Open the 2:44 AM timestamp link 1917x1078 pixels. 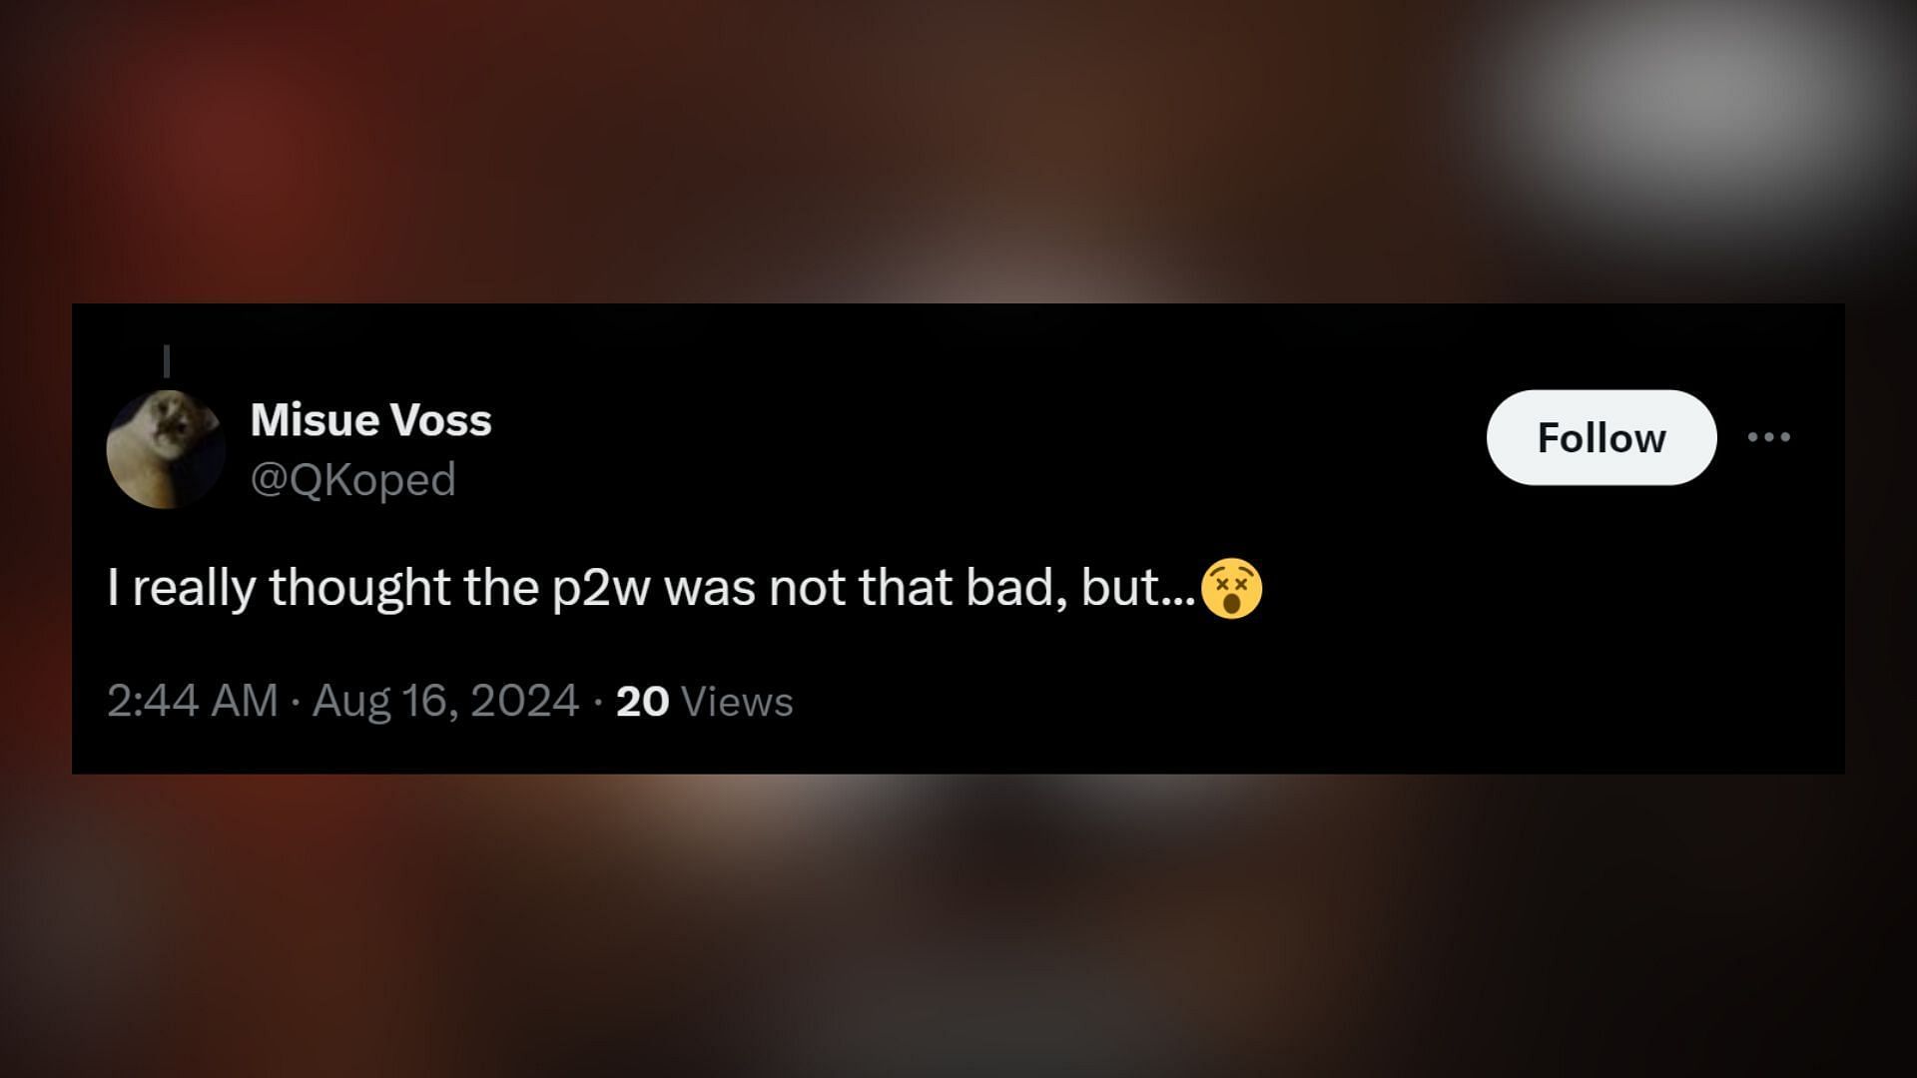click(192, 701)
